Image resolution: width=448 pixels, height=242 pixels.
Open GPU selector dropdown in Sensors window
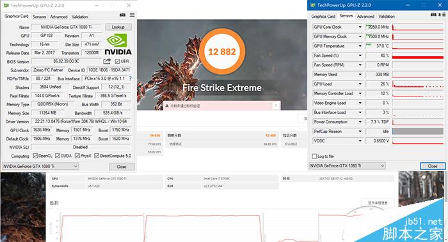pos(347,165)
